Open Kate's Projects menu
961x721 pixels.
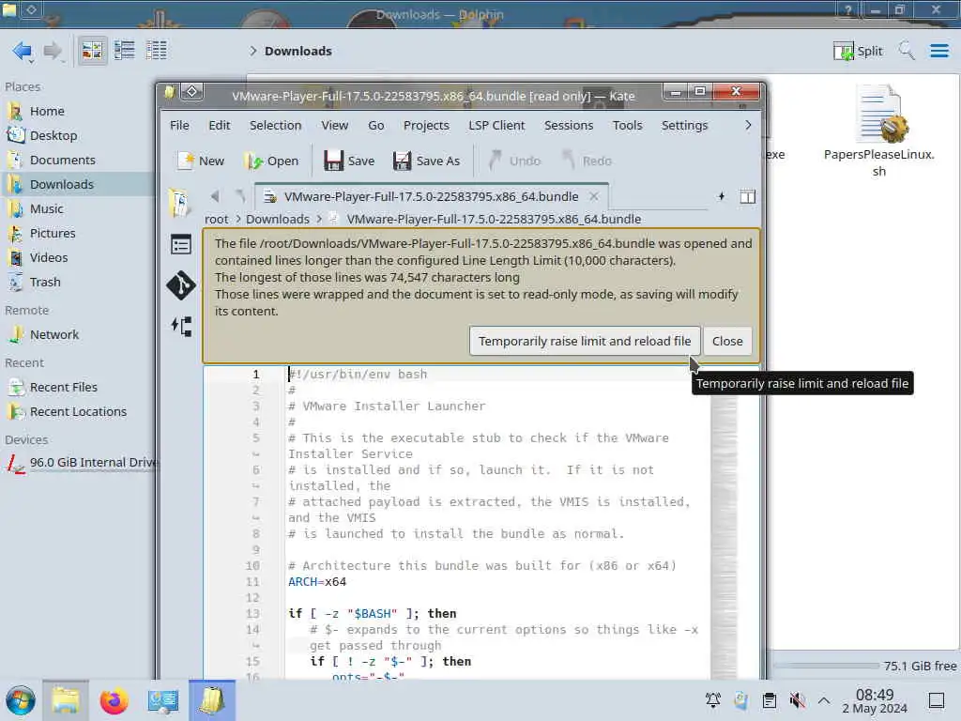[x=426, y=125]
